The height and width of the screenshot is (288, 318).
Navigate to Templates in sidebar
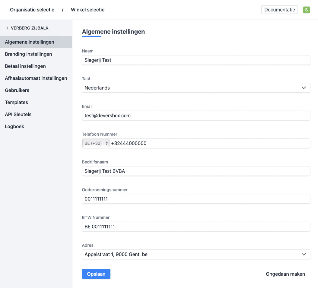click(17, 102)
